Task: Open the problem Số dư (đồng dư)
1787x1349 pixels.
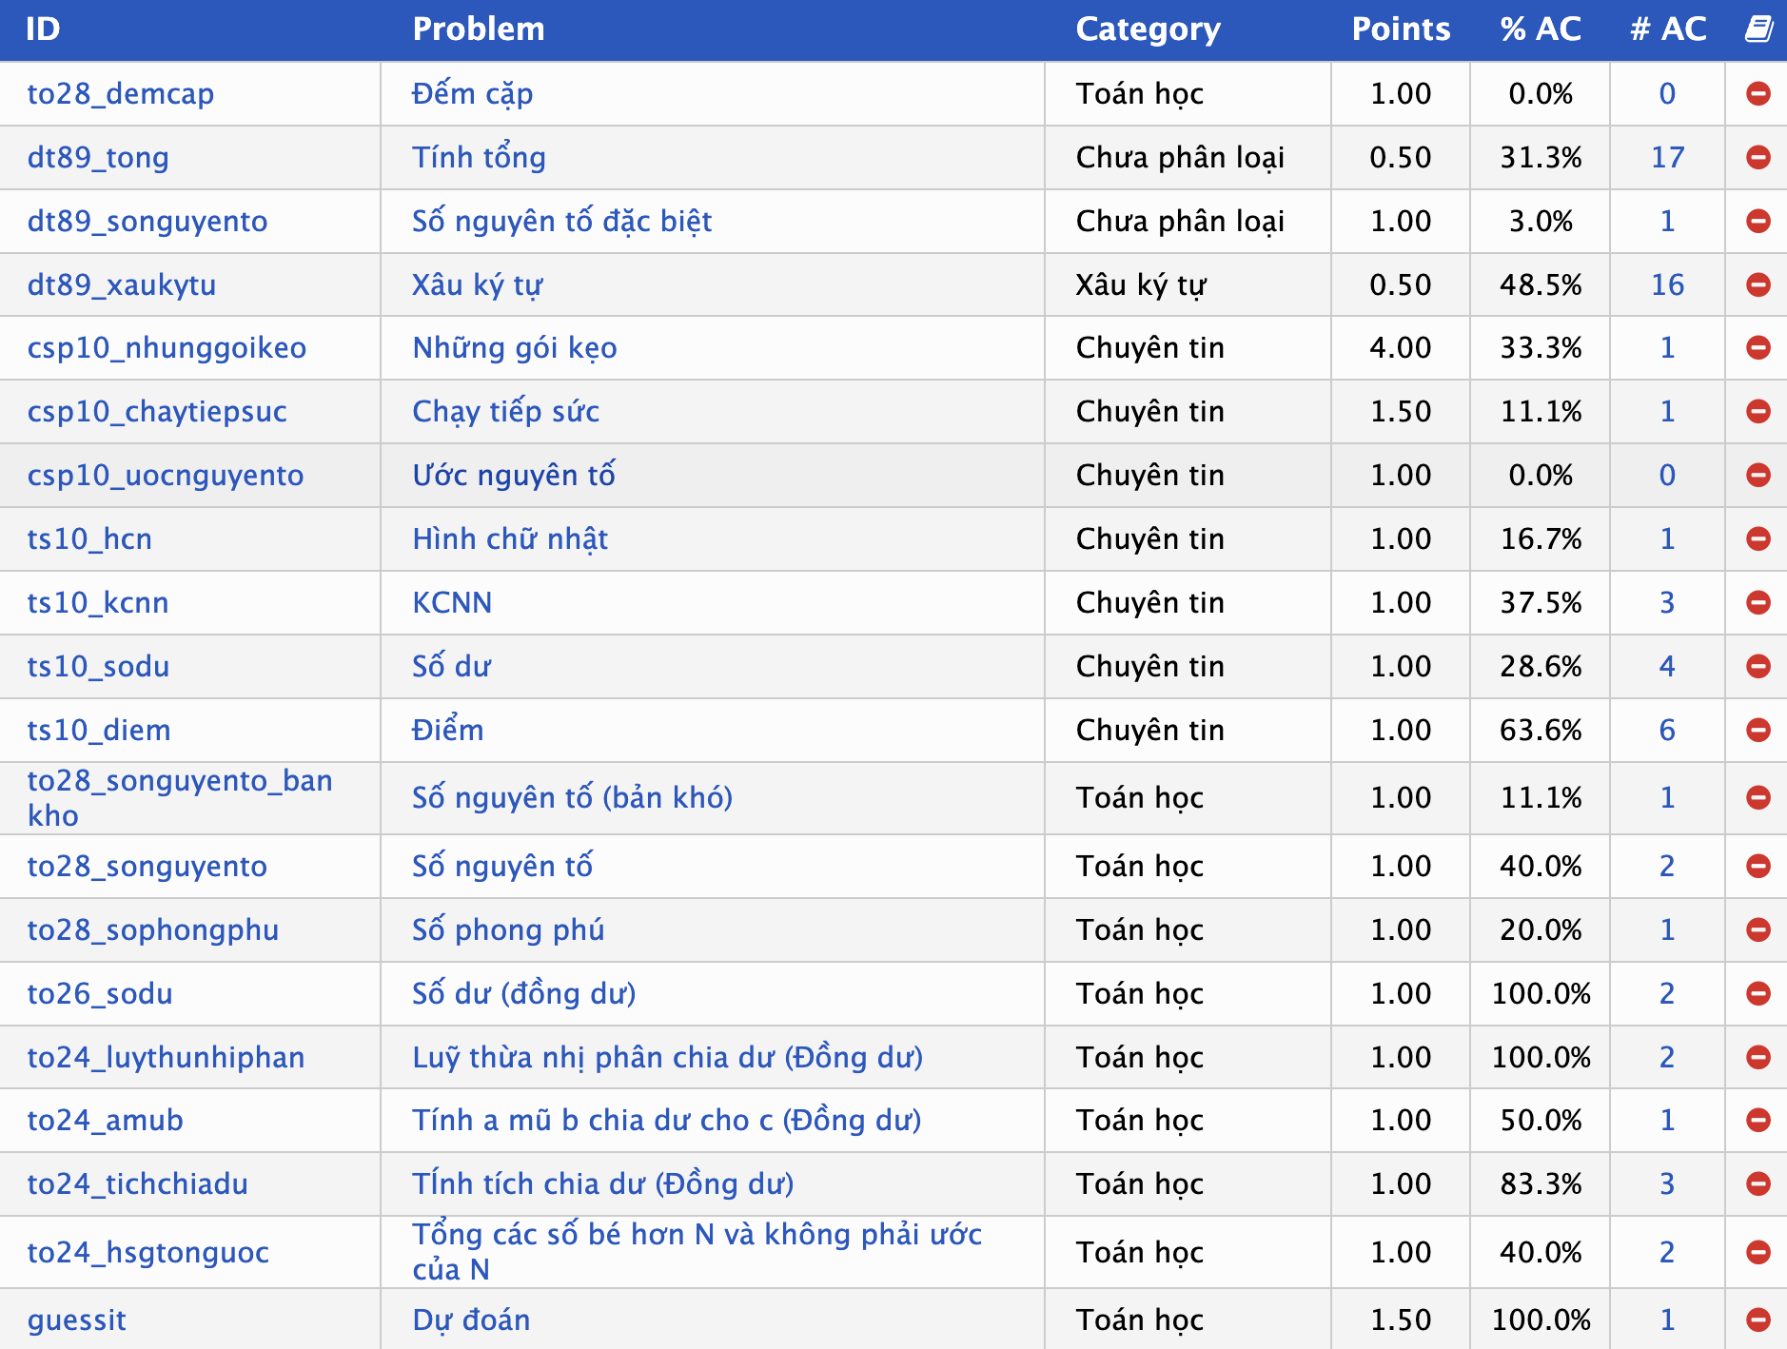Action: tap(523, 994)
